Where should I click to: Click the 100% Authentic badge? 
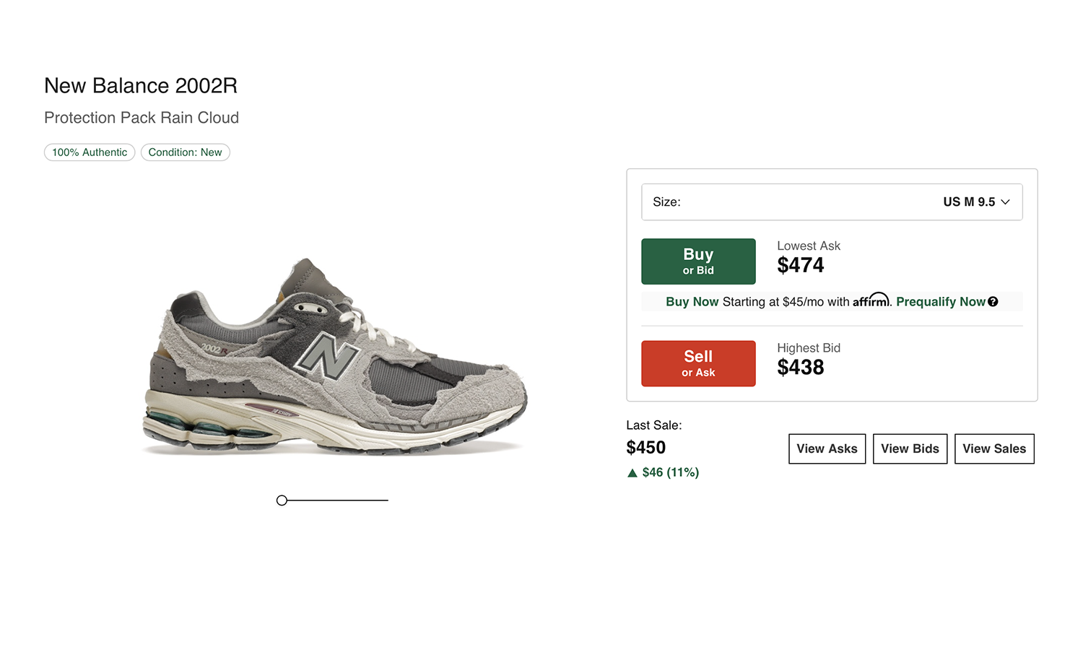click(90, 152)
